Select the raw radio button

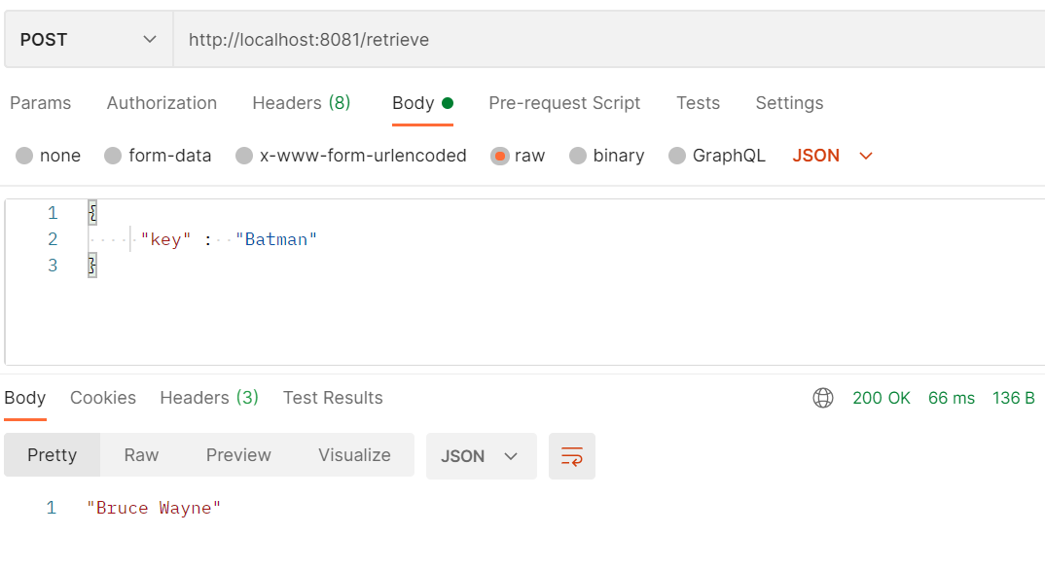[499, 156]
